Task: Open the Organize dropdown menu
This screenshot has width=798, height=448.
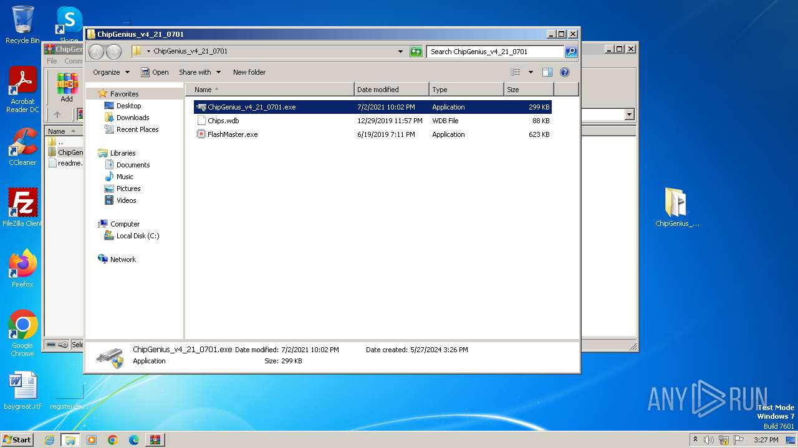Action: [x=111, y=72]
